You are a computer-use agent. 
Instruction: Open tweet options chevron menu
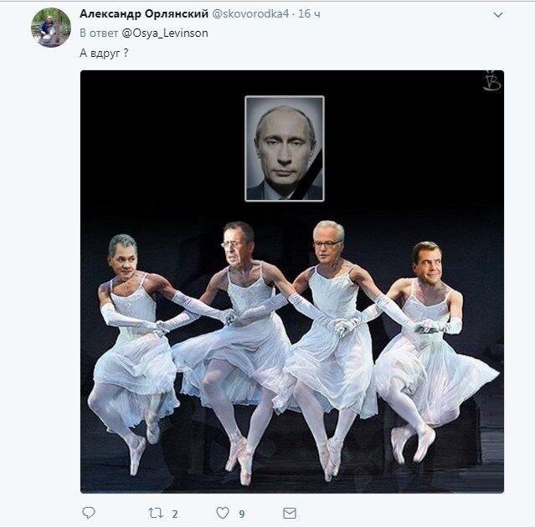click(498, 15)
